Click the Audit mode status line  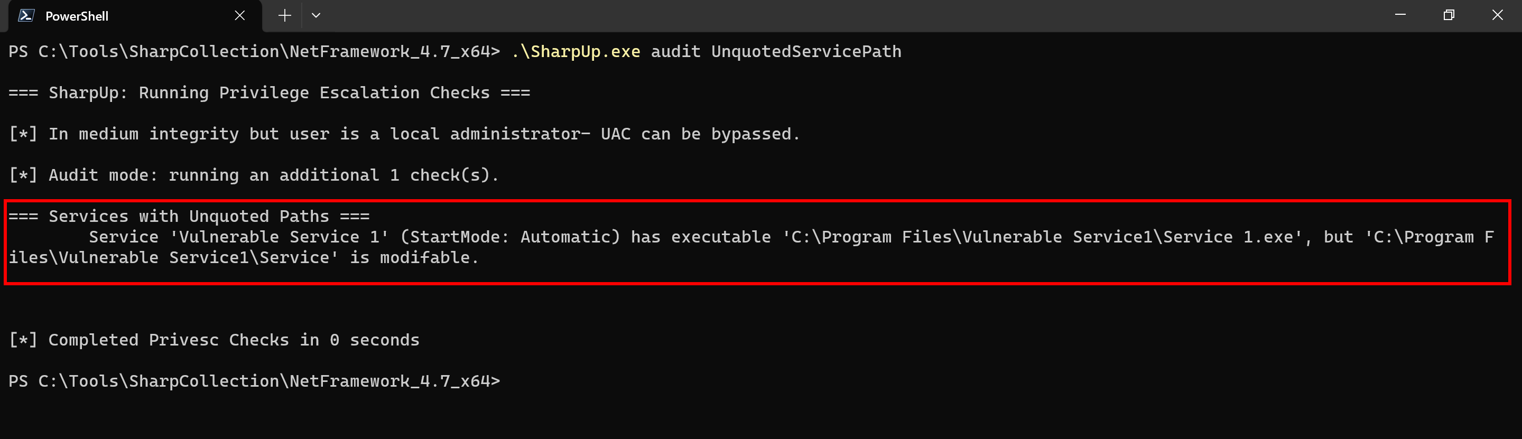(254, 175)
